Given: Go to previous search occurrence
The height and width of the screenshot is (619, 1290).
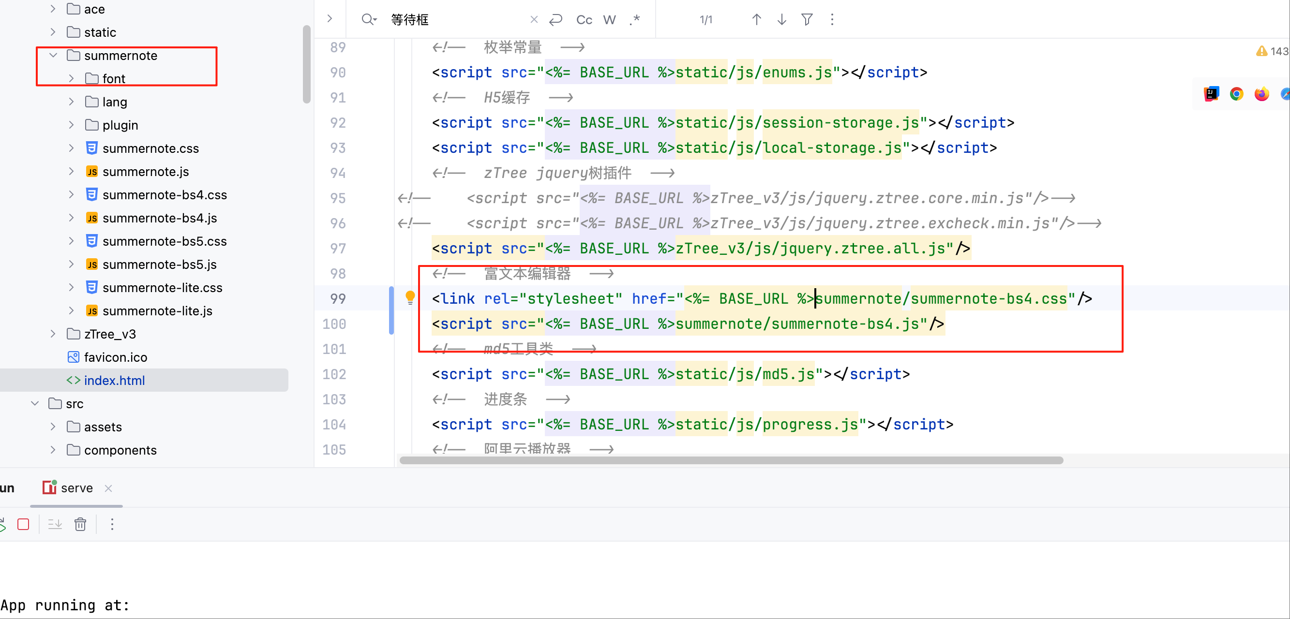Looking at the screenshot, I should tap(756, 19).
